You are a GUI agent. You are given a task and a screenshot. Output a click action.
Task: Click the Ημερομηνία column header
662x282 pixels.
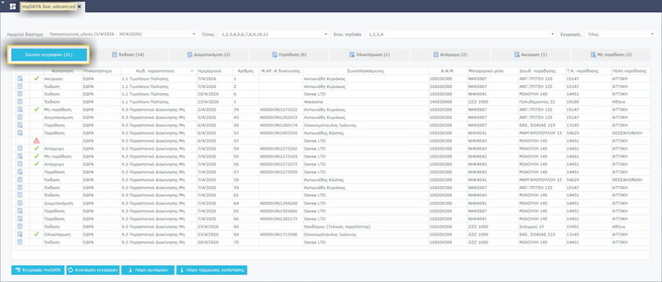point(215,71)
